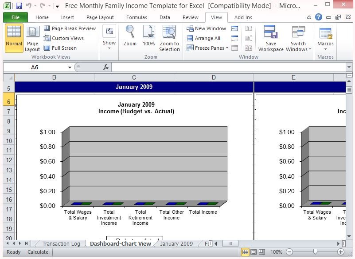Open the File menu button

[x=16, y=17]
